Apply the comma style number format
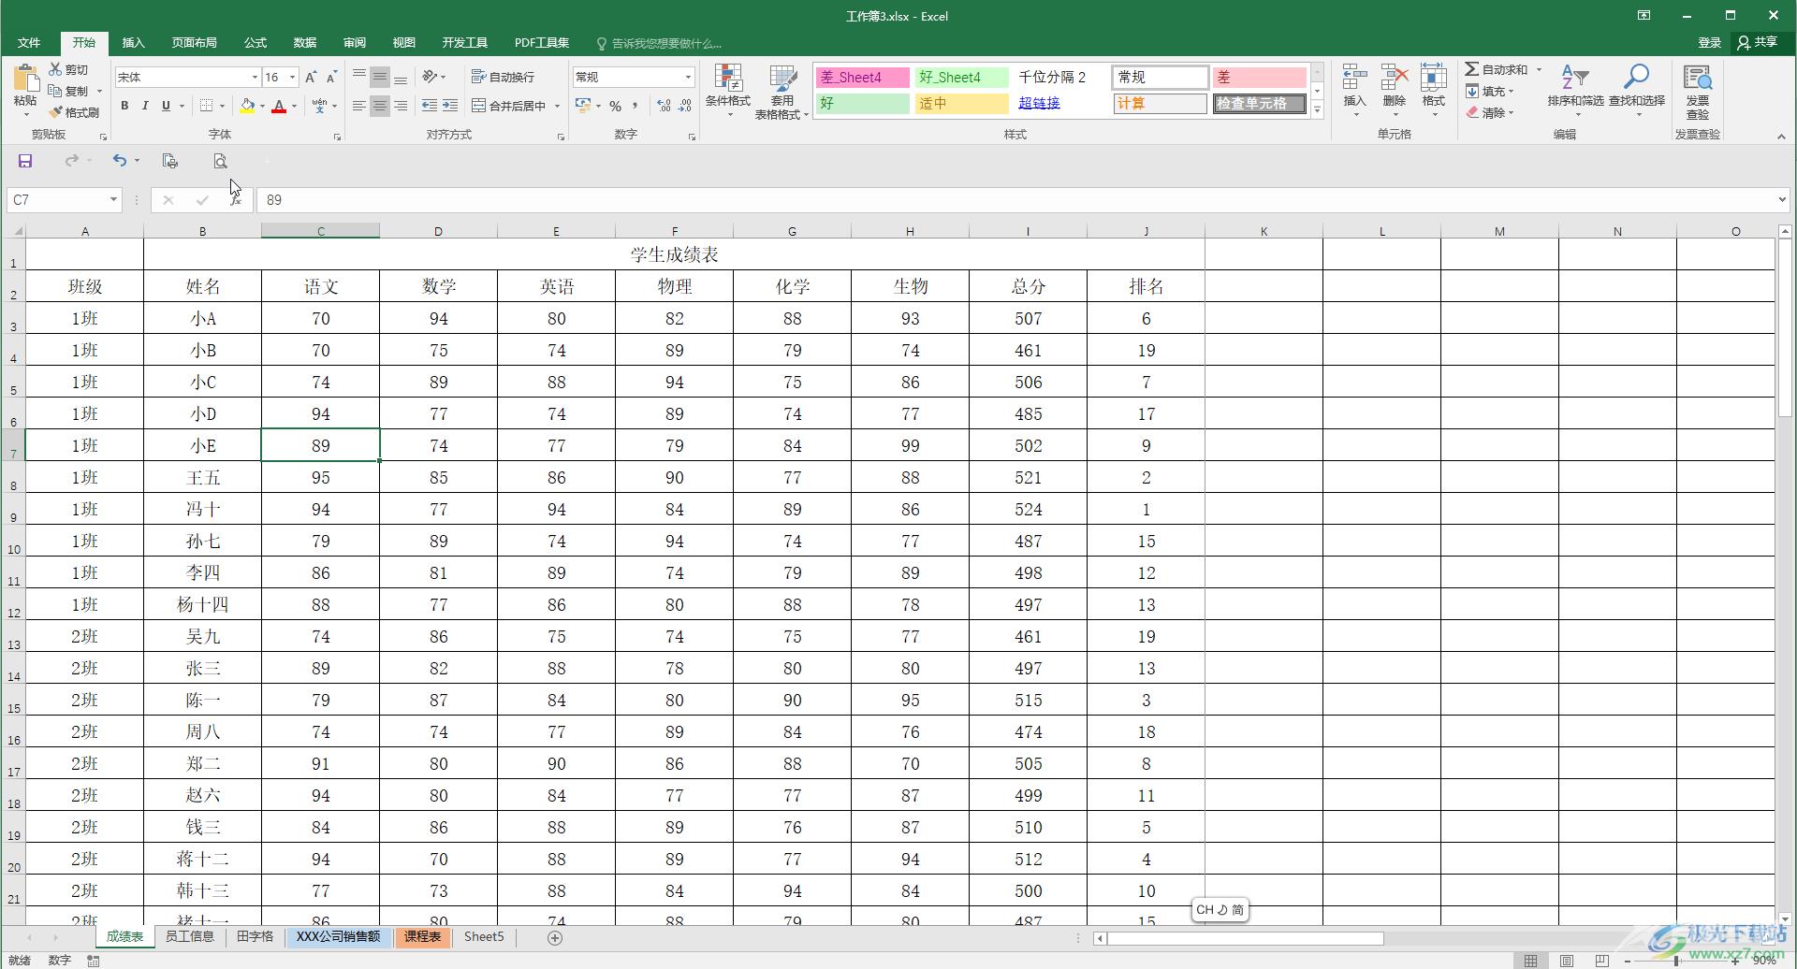This screenshot has height=969, width=1797. (x=636, y=106)
